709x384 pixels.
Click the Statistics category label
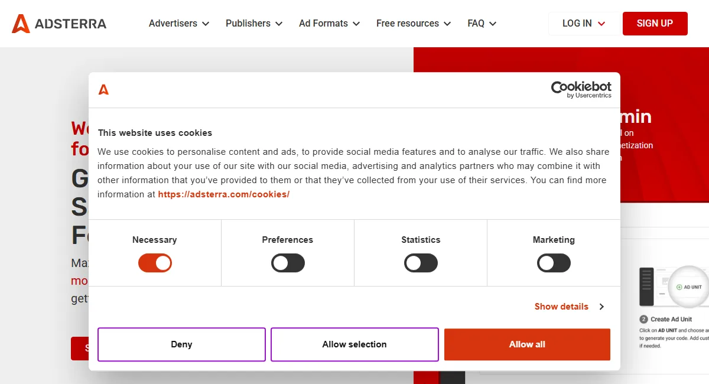[421, 240]
